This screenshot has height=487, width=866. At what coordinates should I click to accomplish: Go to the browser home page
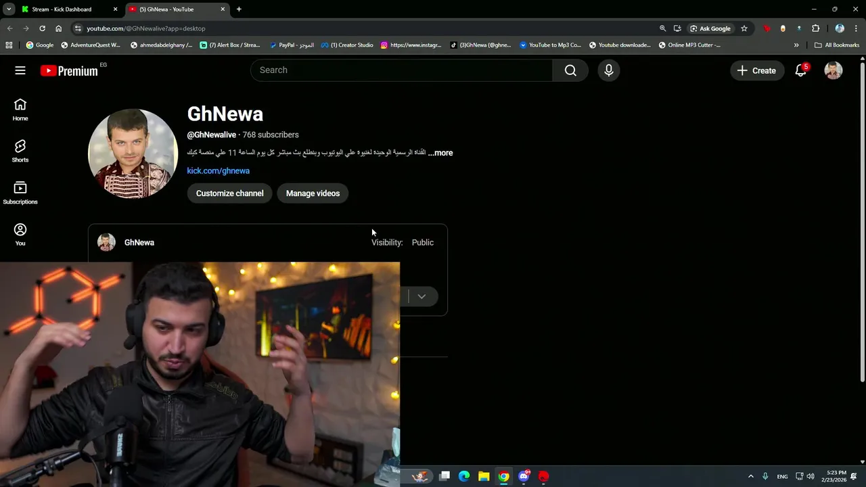pyautogui.click(x=59, y=28)
